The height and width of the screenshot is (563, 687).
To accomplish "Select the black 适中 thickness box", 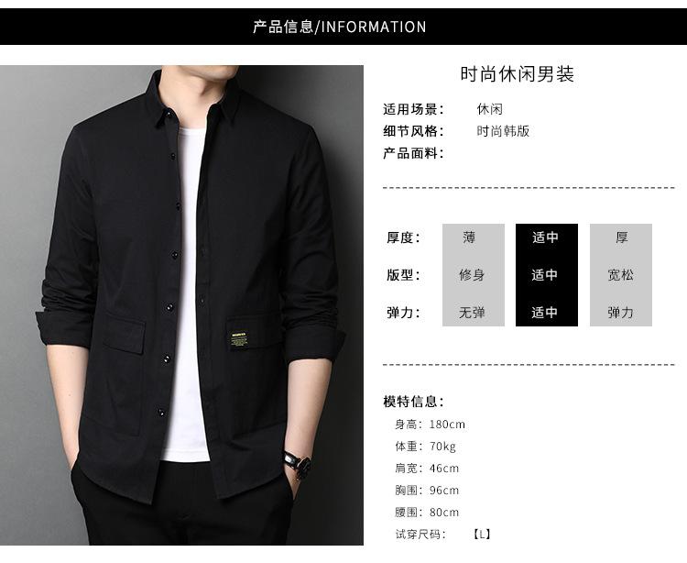I will 546,237.
